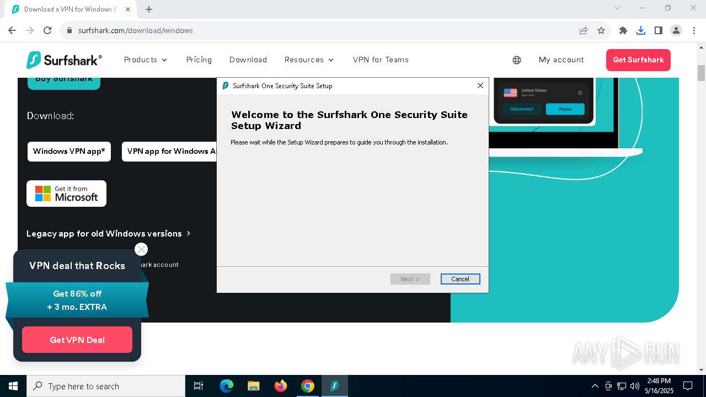Screen dimensions: 706x397
Task: Open a new browser tab
Action: (149, 9)
